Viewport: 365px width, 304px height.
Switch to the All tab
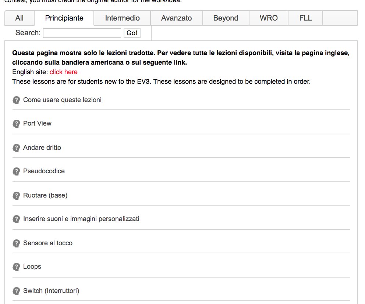click(20, 18)
